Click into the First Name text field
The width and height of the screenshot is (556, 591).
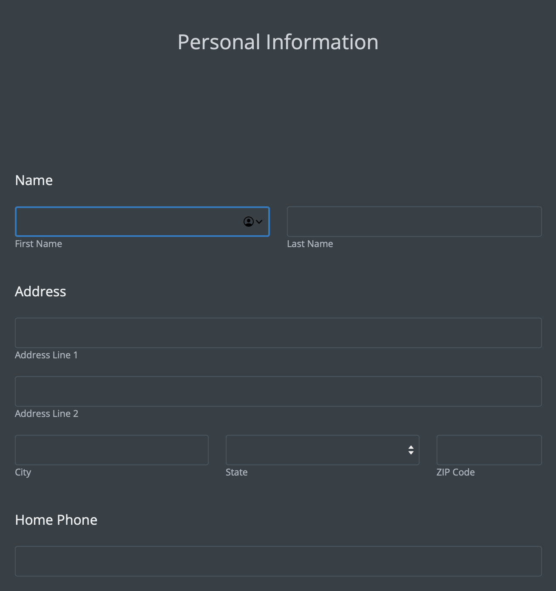tap(128, 222)
